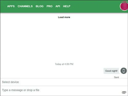
Task: Open the BLOG link in the header
Action: tap(39, 6)
